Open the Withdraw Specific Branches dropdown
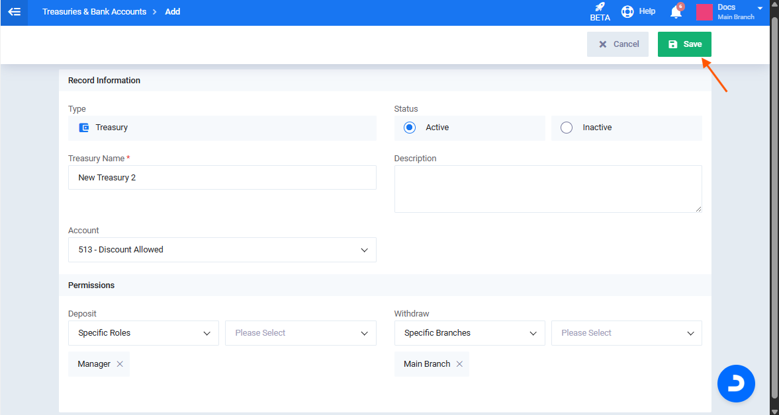Screen dimensions: 779x415 [469, 333]
